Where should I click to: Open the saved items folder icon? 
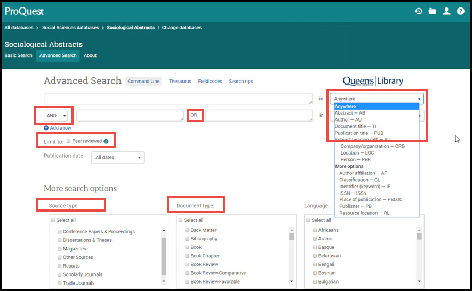(432, 11)
